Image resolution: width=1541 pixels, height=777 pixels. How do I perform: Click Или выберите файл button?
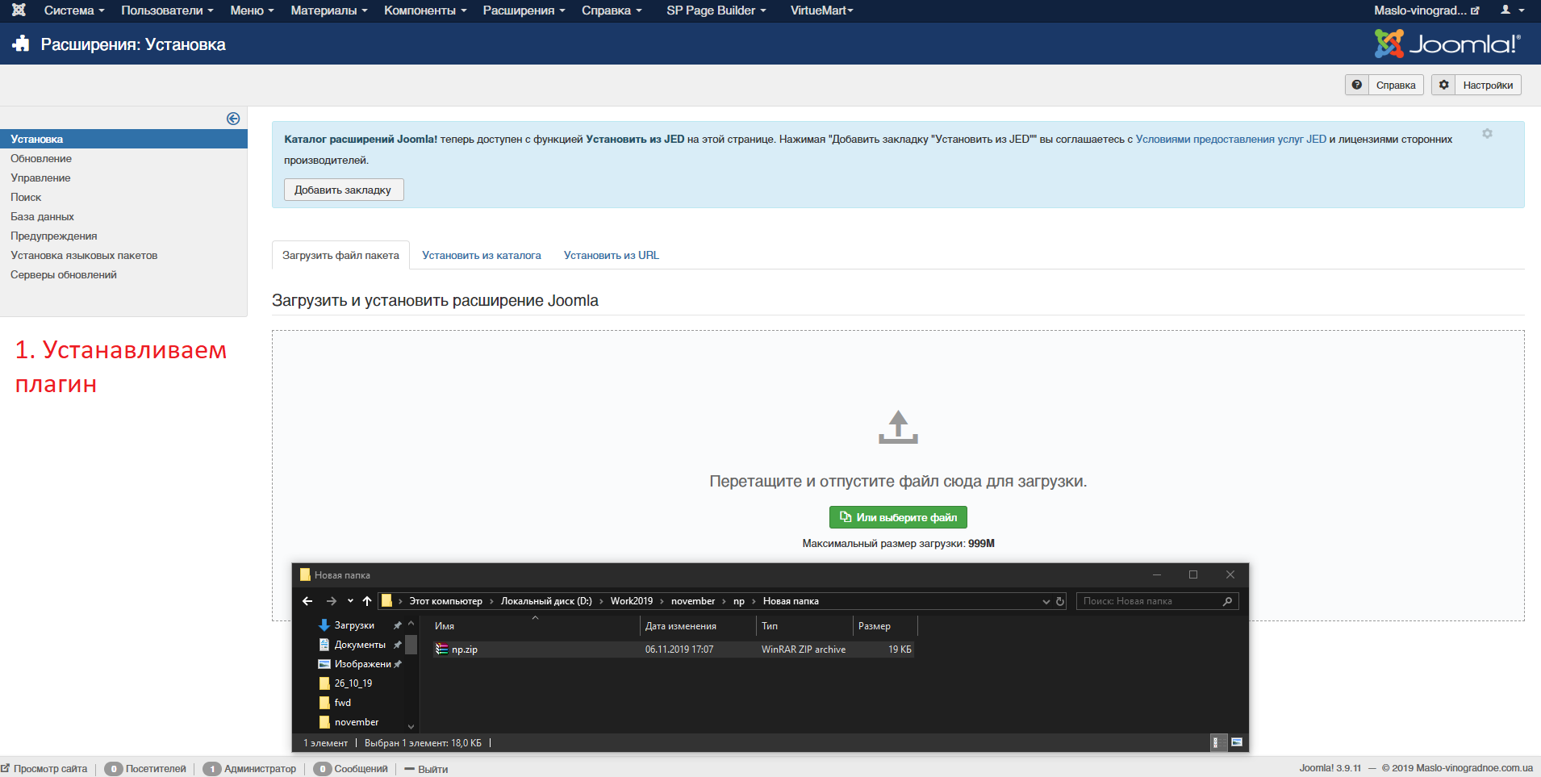898,517
